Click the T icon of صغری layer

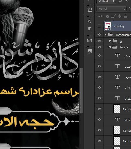click(117, 77)
